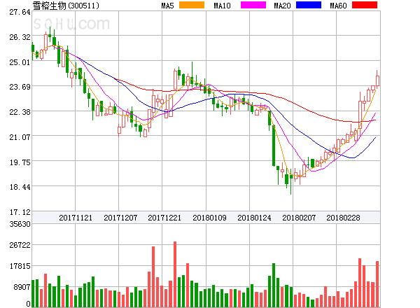The height and width of the screenshot is (308, 420).
Task: Click the 26722 volume axis label
Action: (x=20, y=245)
